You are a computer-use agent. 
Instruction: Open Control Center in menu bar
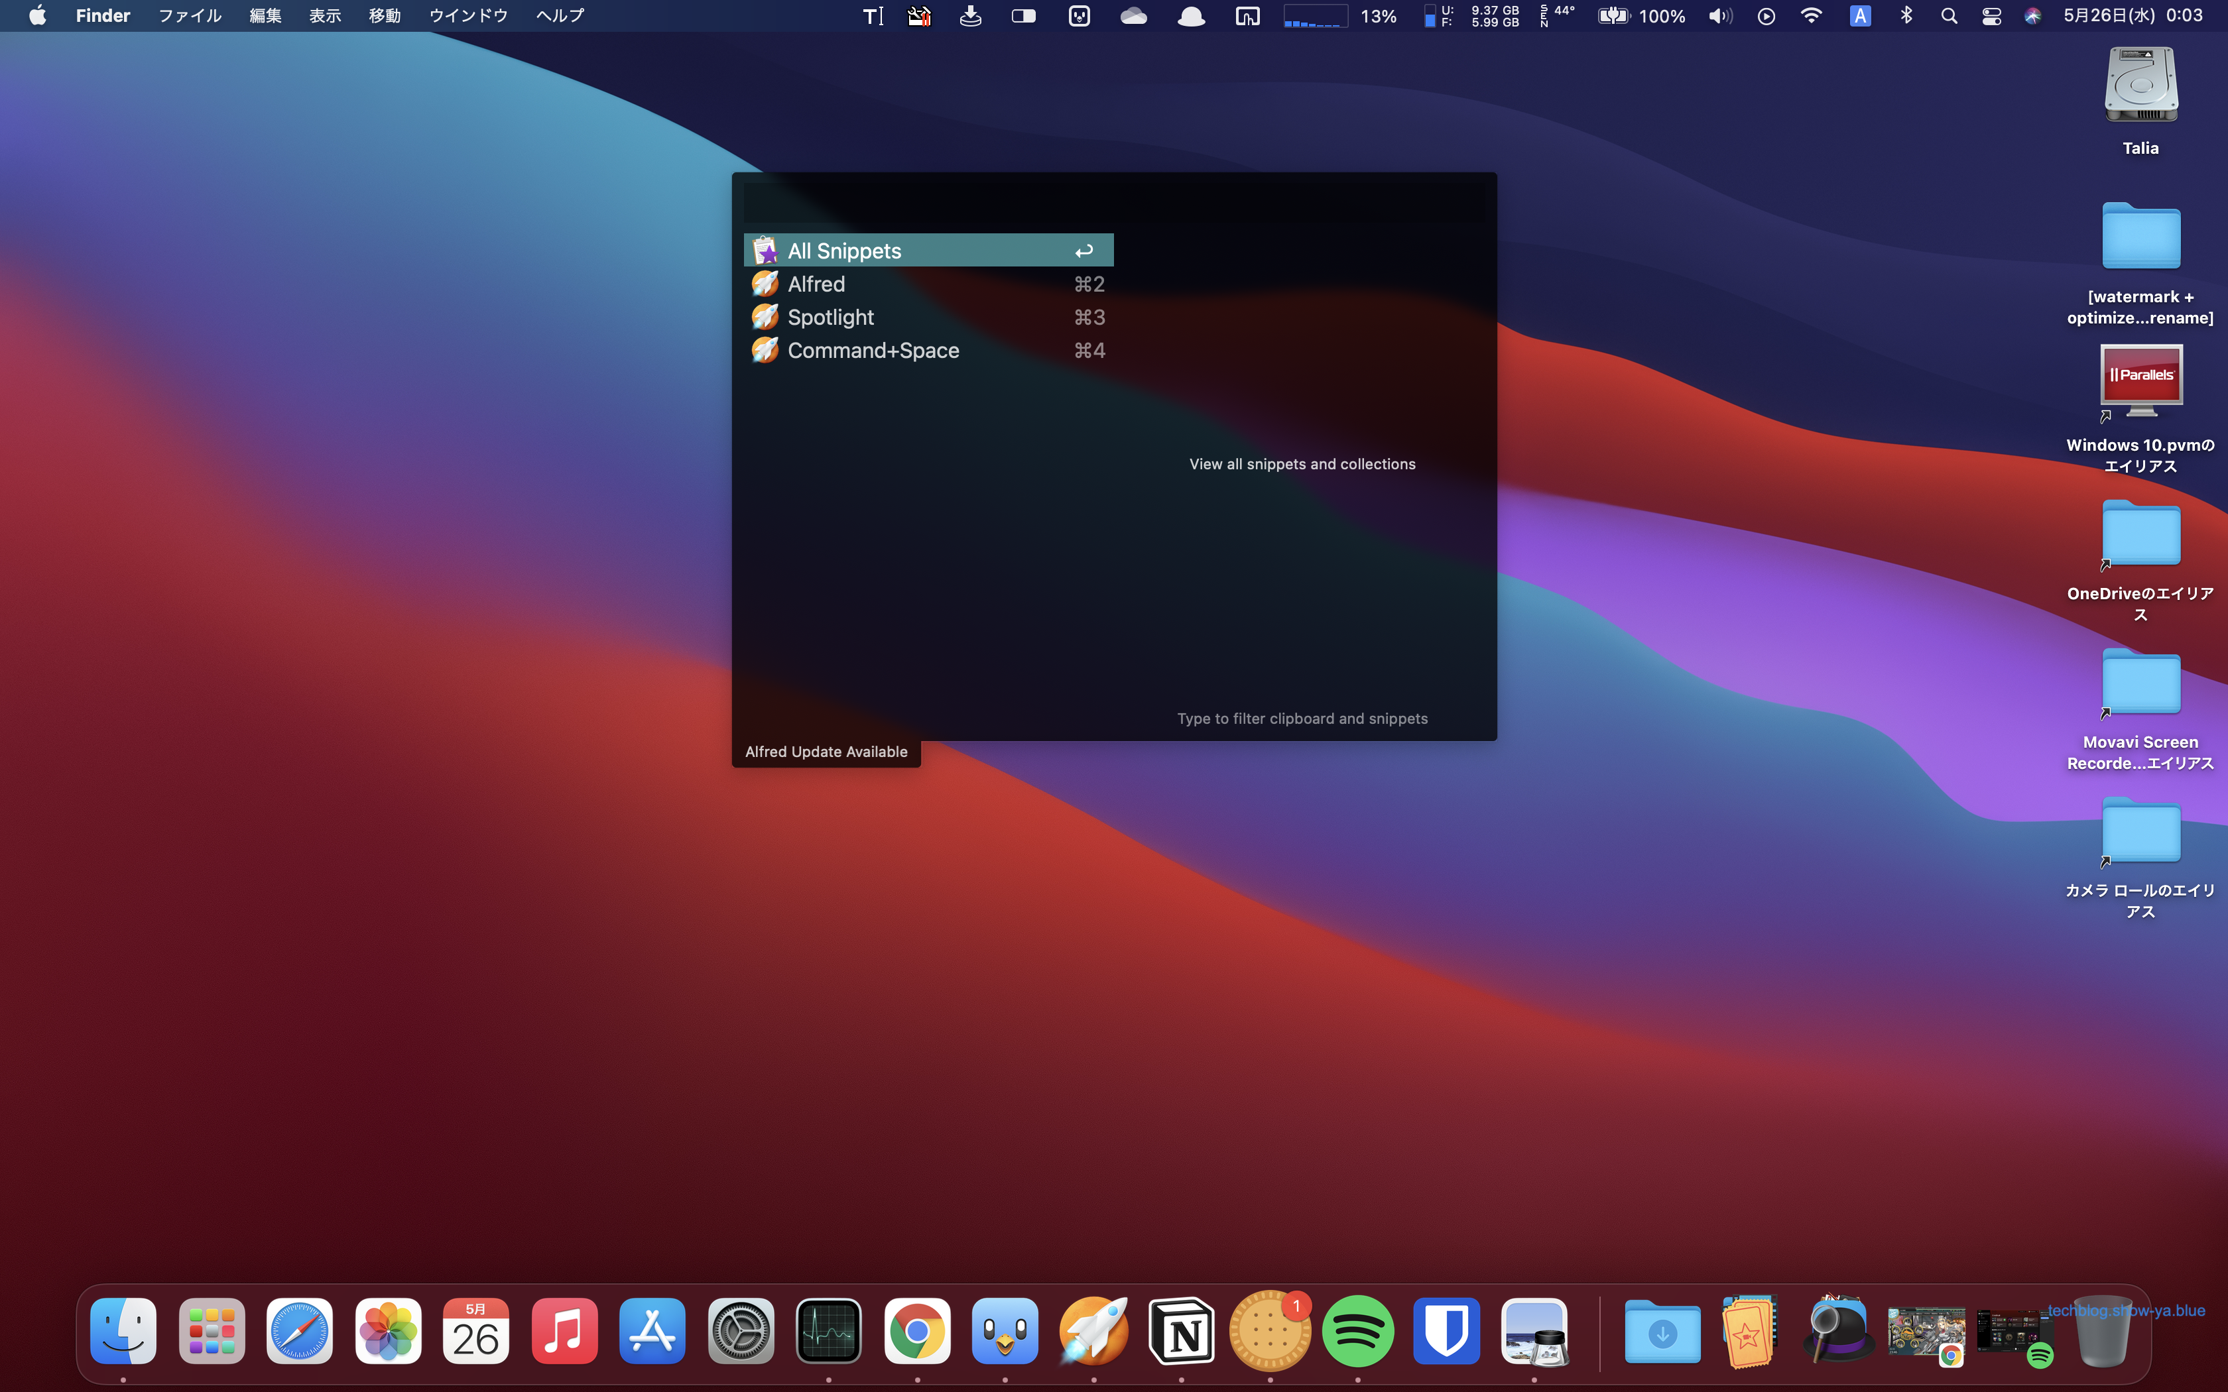point(1991,16)
